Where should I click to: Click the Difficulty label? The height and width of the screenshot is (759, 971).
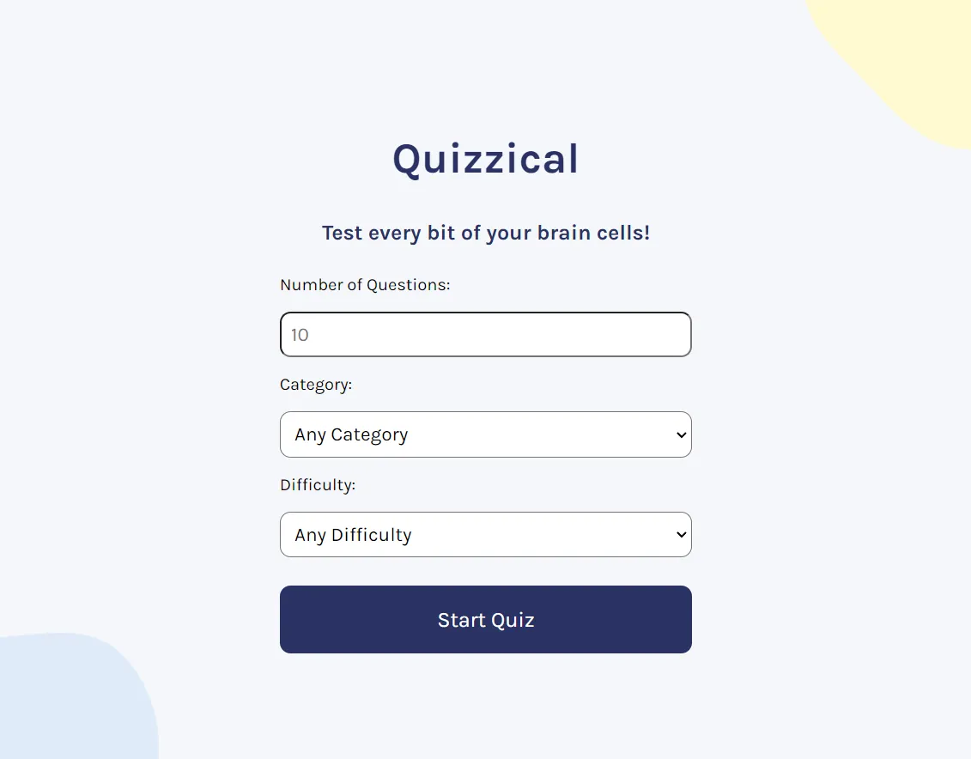pos(318,484)
